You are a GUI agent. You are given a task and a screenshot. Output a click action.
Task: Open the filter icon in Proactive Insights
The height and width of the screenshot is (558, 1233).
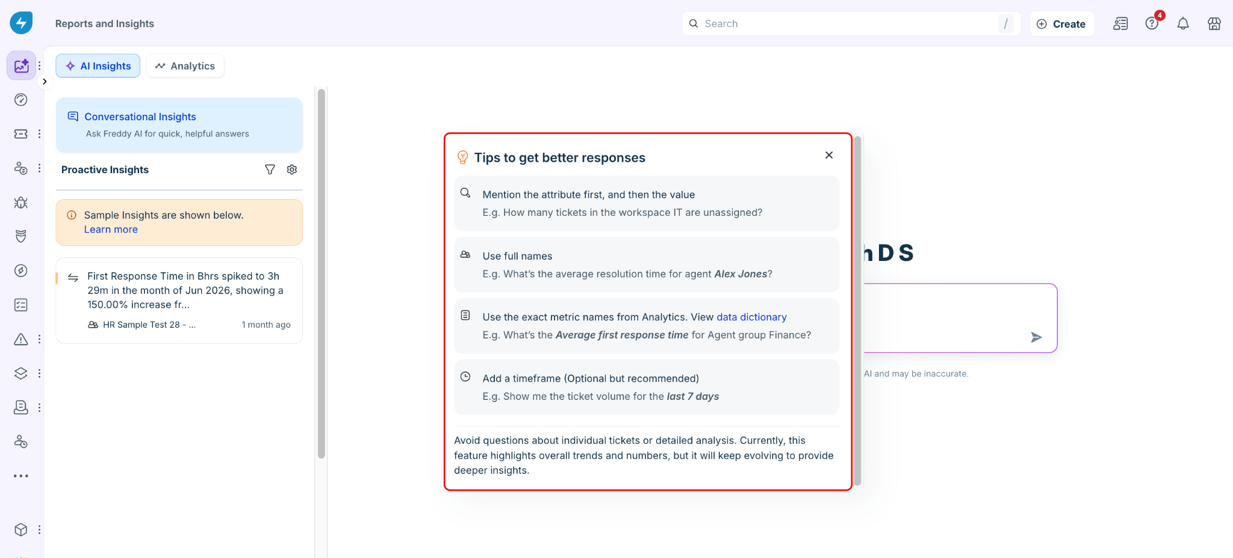270,170
